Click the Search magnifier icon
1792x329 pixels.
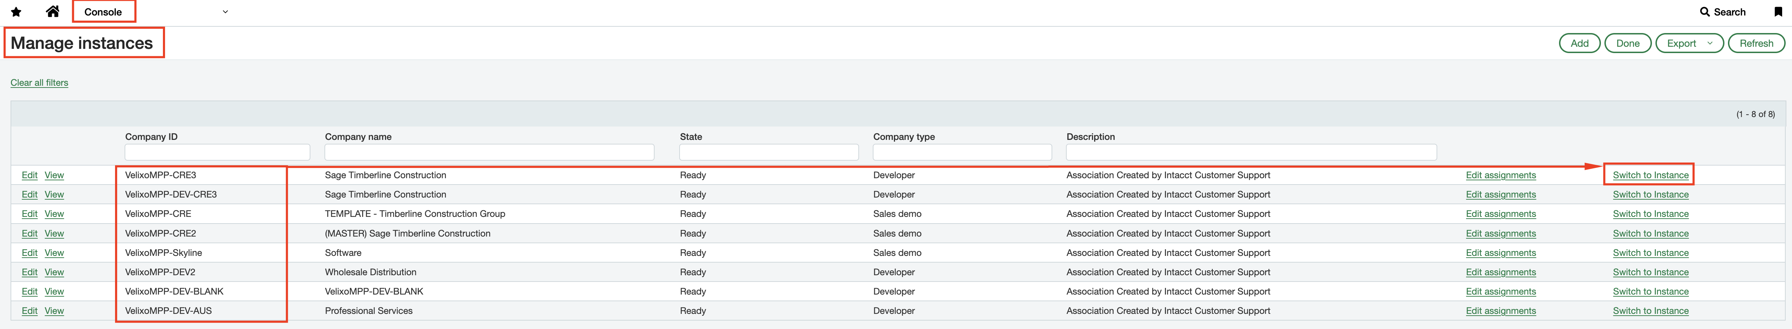[1704, 12]
